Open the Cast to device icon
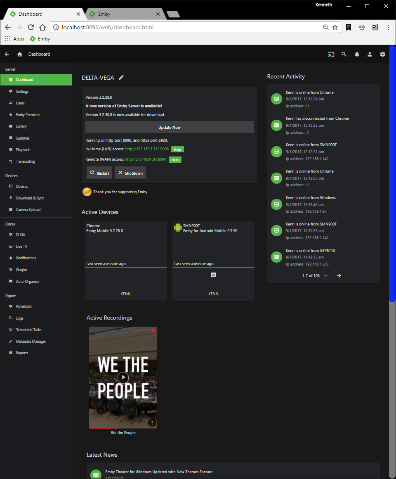Viewport: 396px width, 479px height. coord(331,55)
